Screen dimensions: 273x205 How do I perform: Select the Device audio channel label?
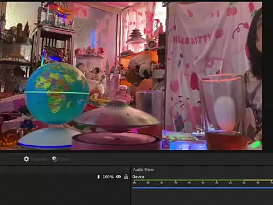point(138,177)
